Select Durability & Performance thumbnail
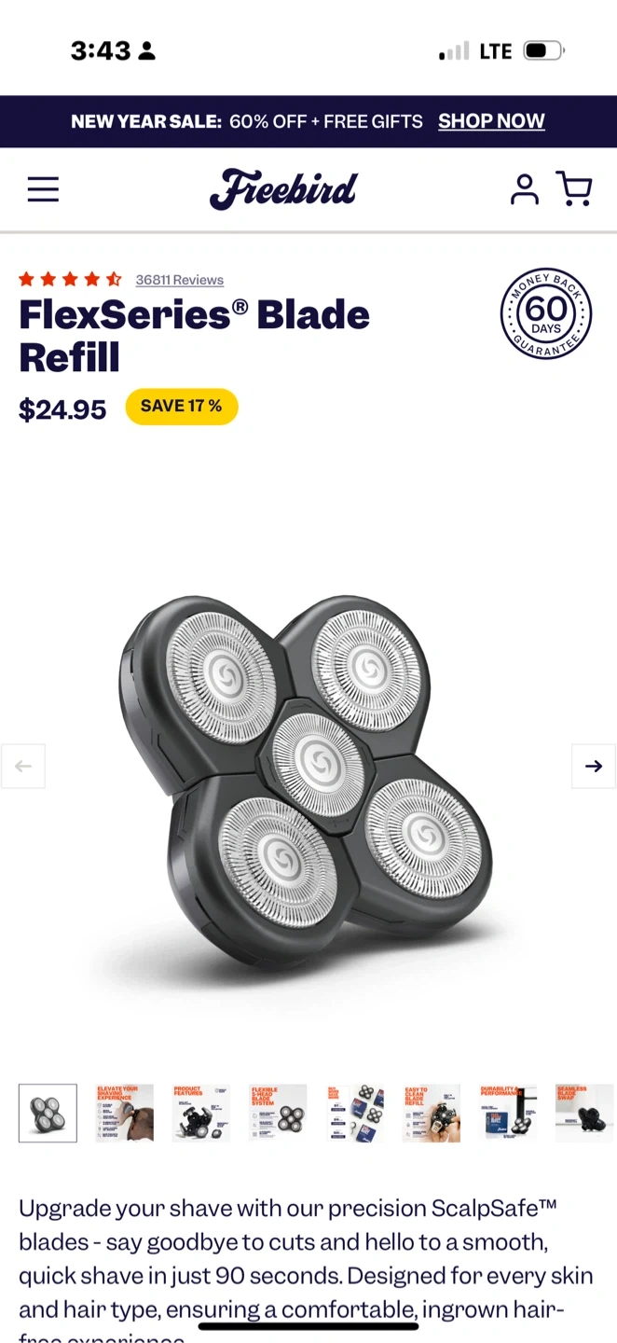This screenshot has height=1343, width=617. [x=508, y=1114]
